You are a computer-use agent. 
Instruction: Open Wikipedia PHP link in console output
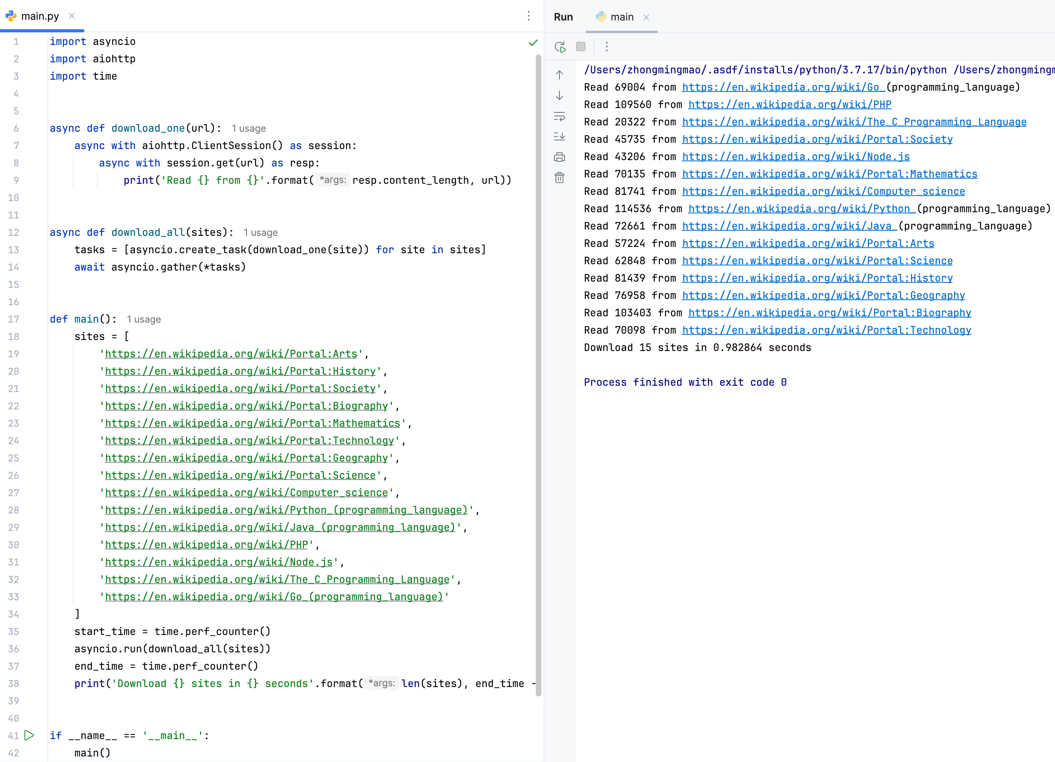(789, 105)
